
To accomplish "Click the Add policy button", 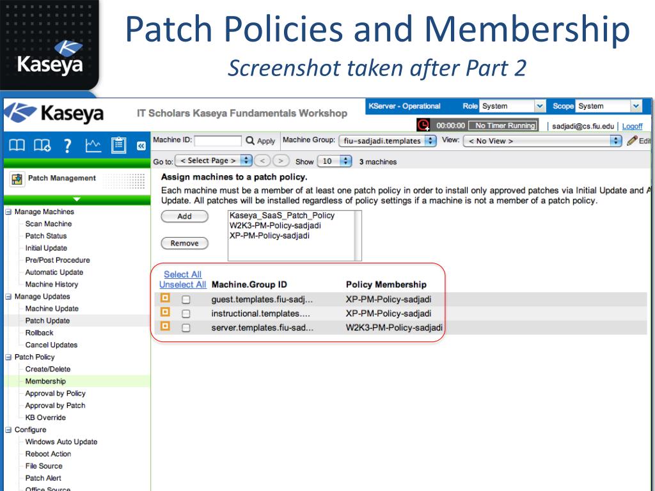I will (185, 216).
